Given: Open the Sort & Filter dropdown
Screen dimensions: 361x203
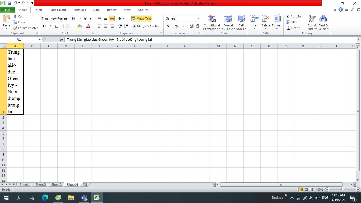Looking at the screenshot, I should pos(312,22).
